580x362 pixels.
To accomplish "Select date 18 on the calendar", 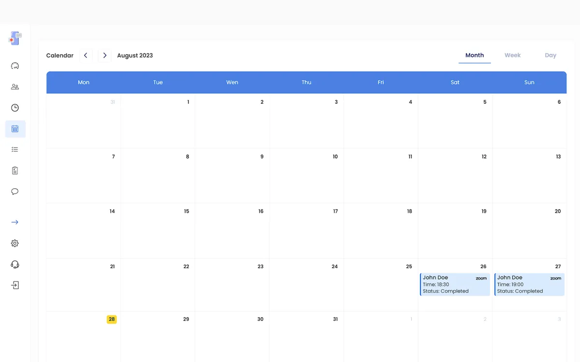I will [x=409, y=211].
